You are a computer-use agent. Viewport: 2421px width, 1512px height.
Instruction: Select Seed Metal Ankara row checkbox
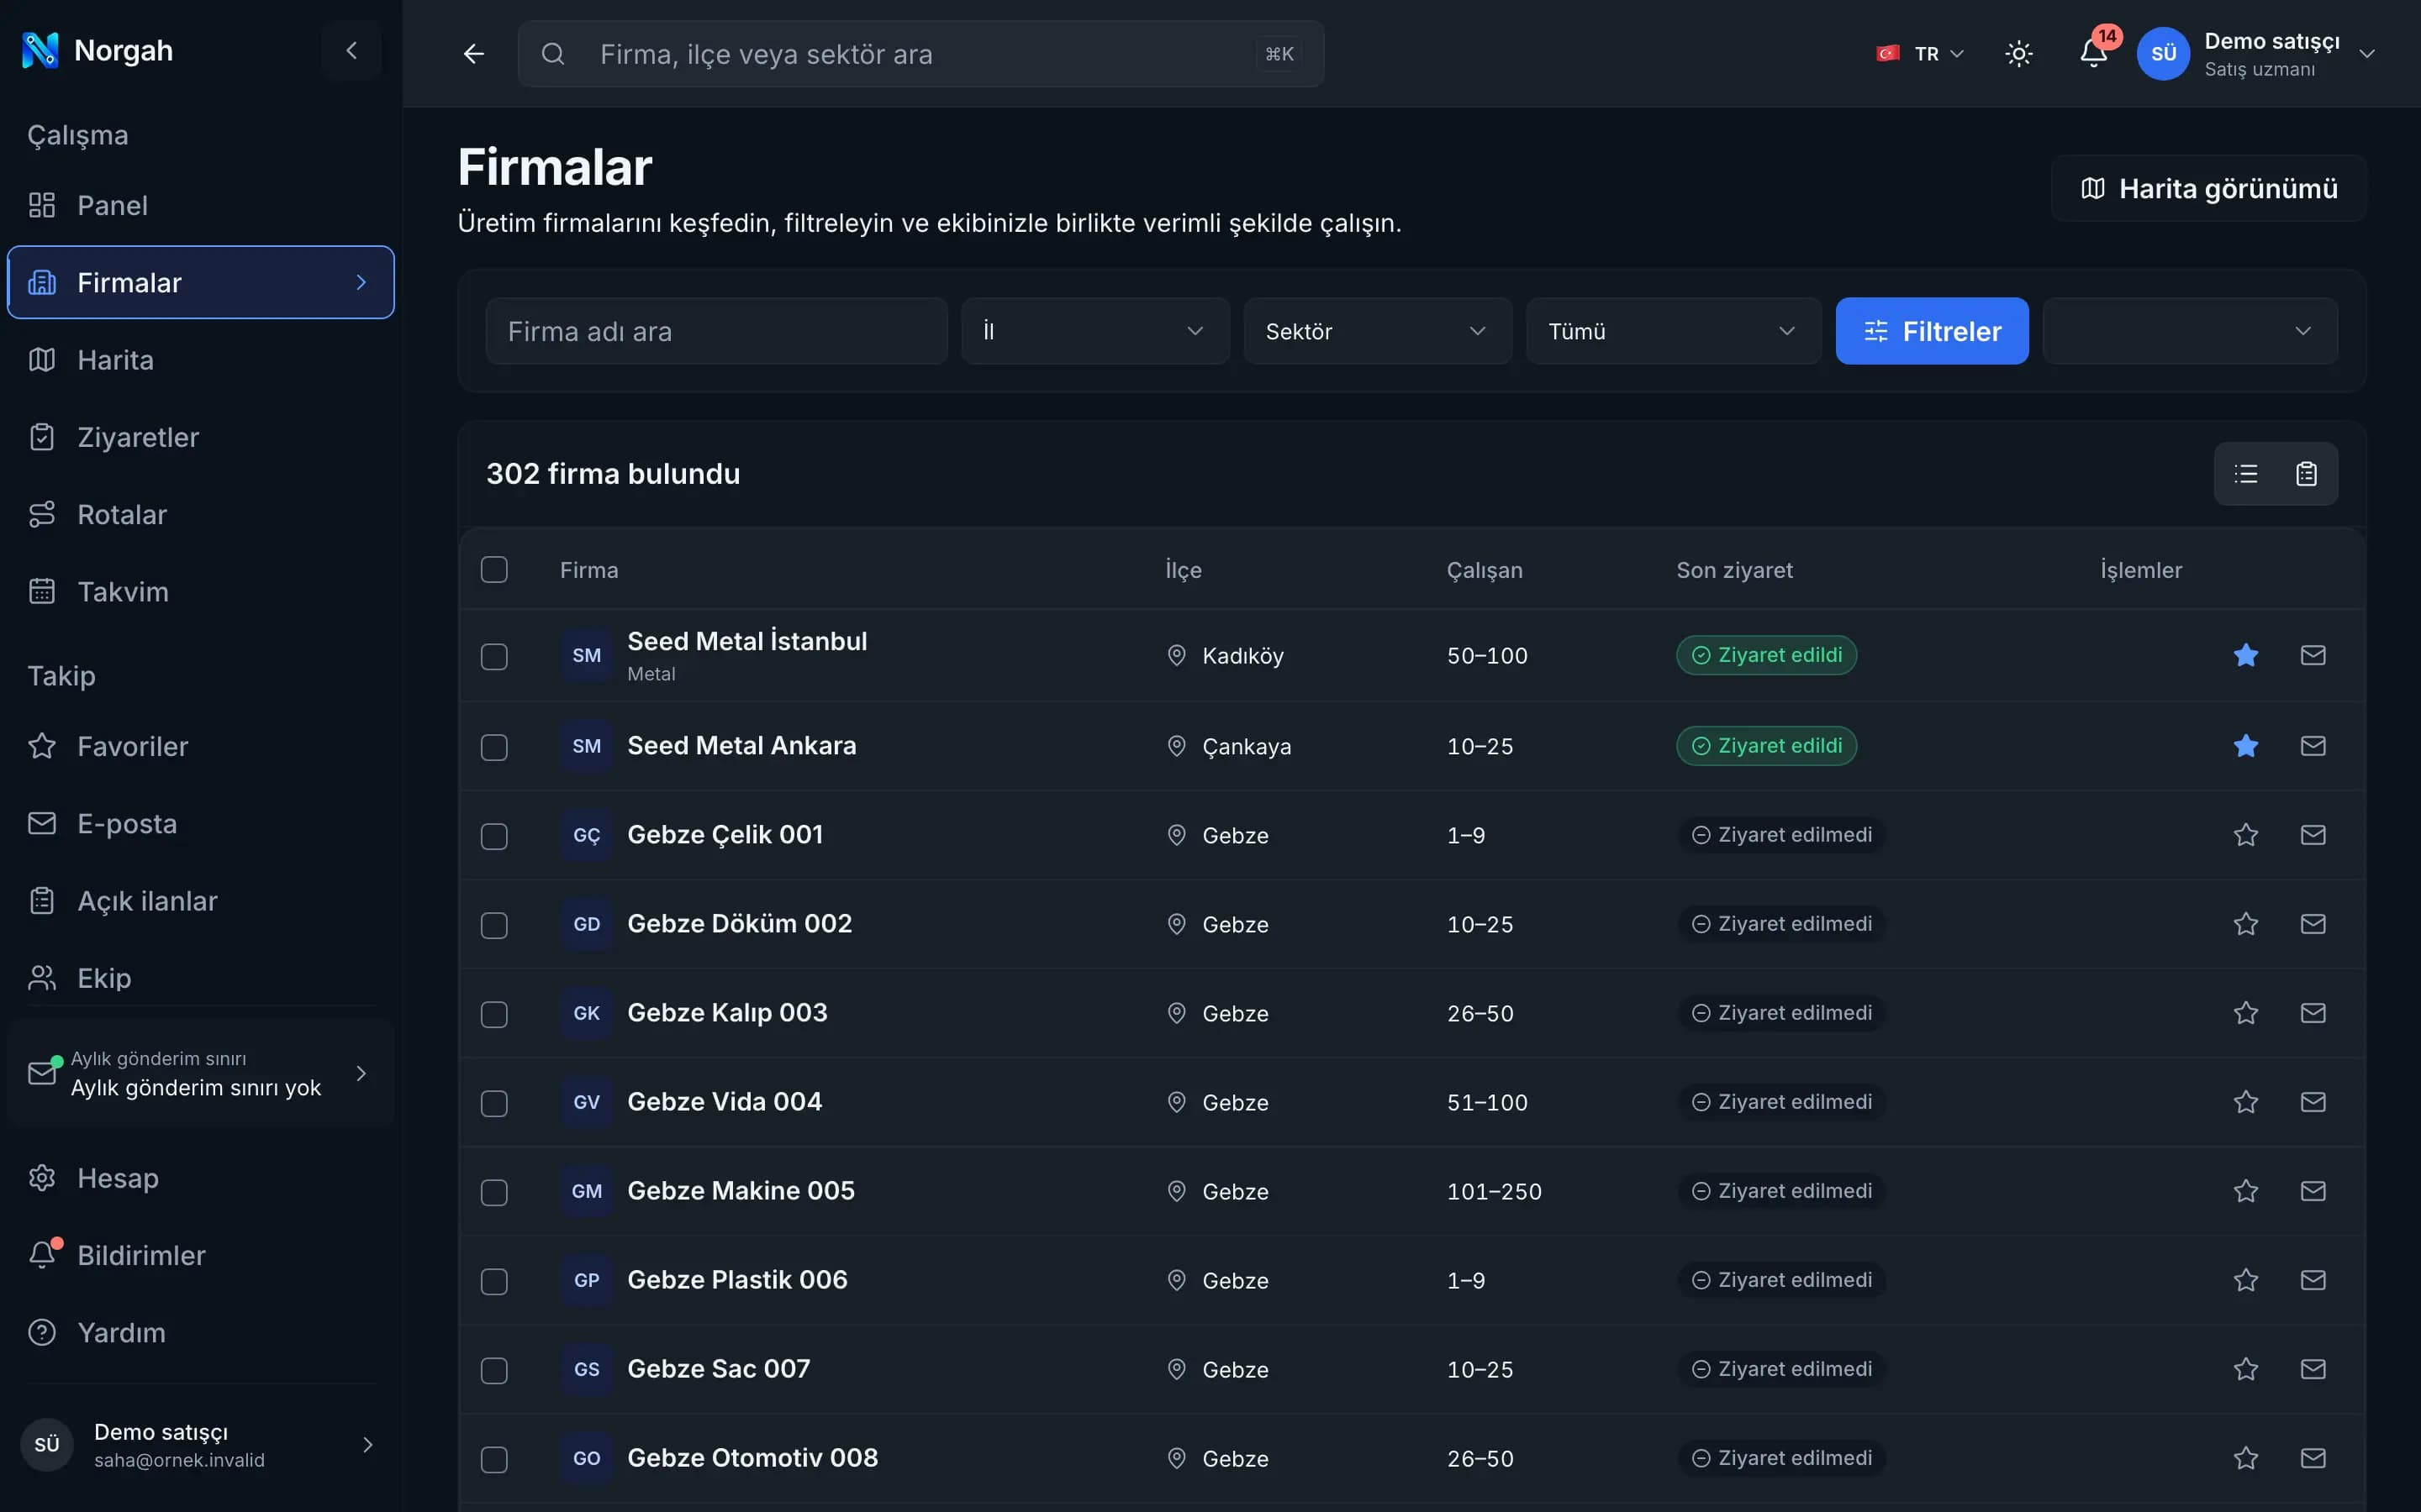[x=494, y=747]
